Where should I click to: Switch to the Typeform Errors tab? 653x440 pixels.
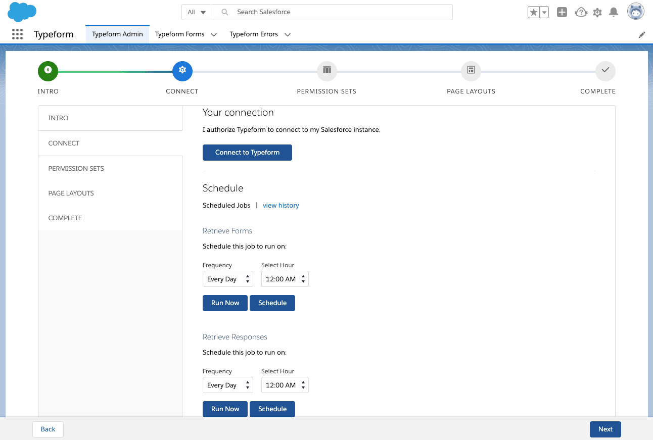(x=253, y=34)
